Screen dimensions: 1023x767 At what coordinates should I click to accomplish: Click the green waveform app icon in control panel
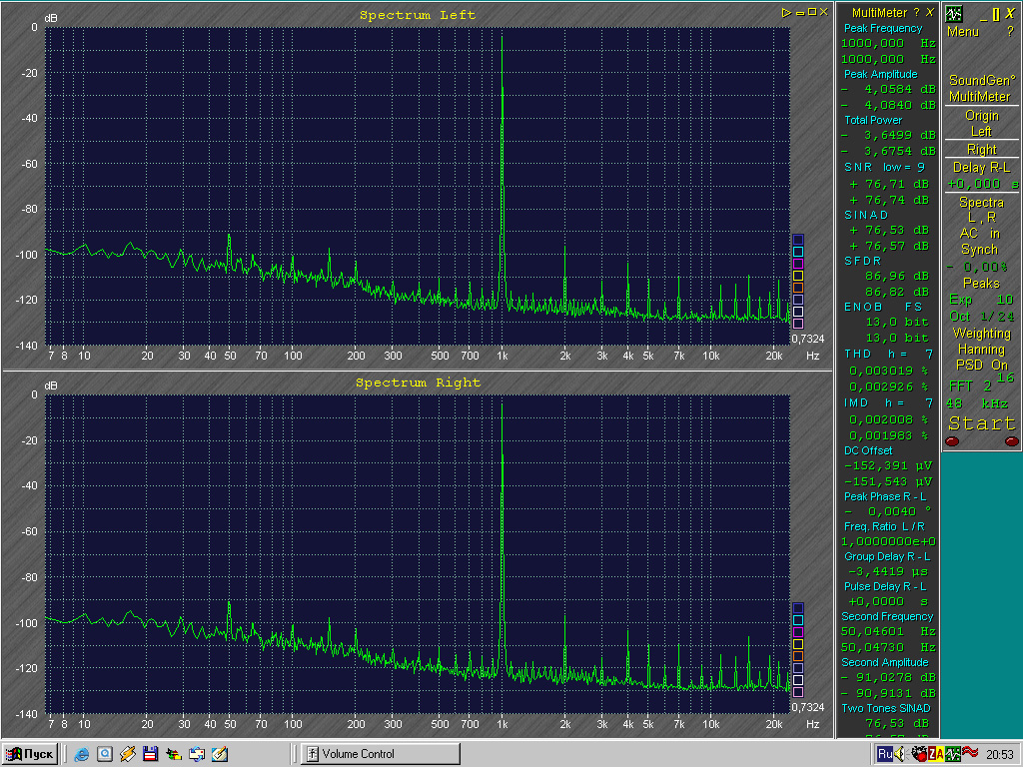(x=954, y=14)
